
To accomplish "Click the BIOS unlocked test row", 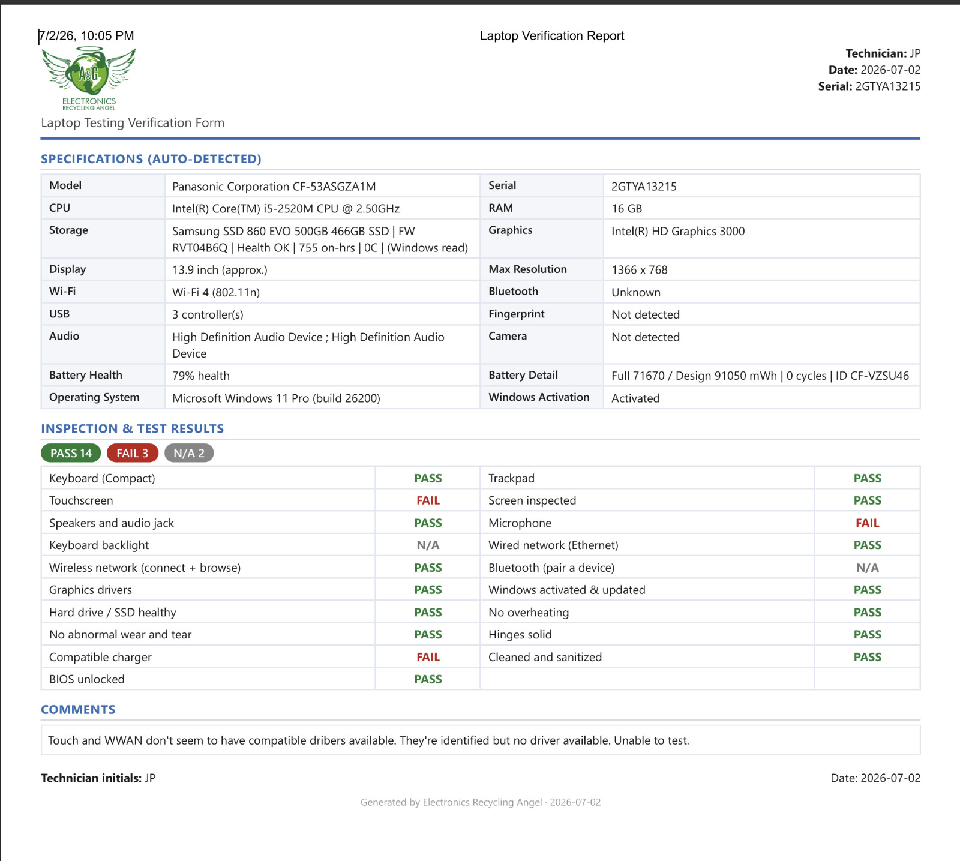I will (260, 679).
